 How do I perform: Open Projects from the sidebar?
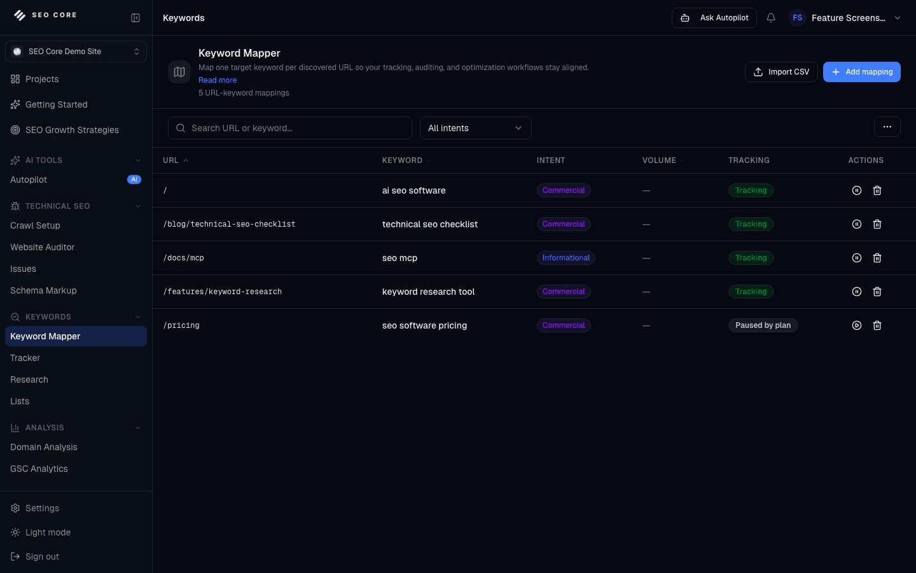click(x=76, y=79)
